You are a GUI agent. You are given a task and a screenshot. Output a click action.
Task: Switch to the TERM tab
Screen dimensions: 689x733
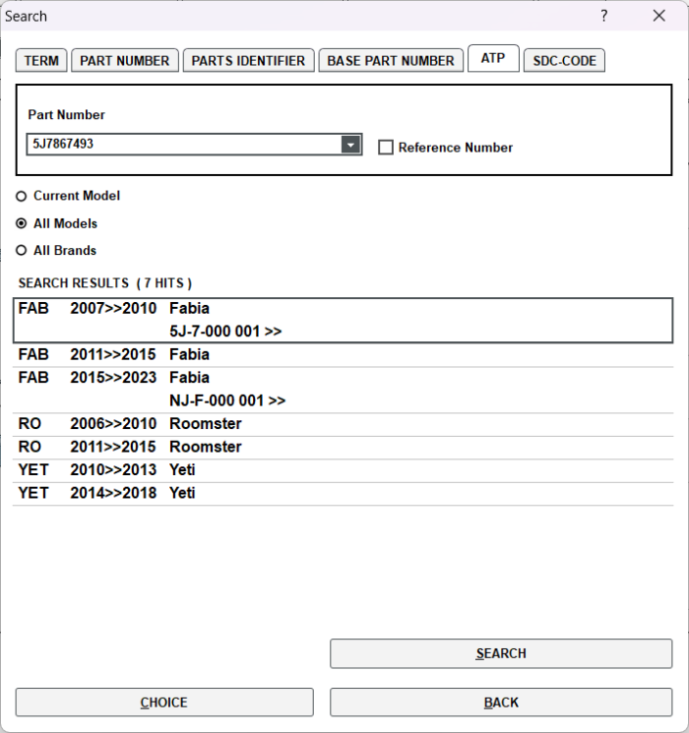[41, 61]
